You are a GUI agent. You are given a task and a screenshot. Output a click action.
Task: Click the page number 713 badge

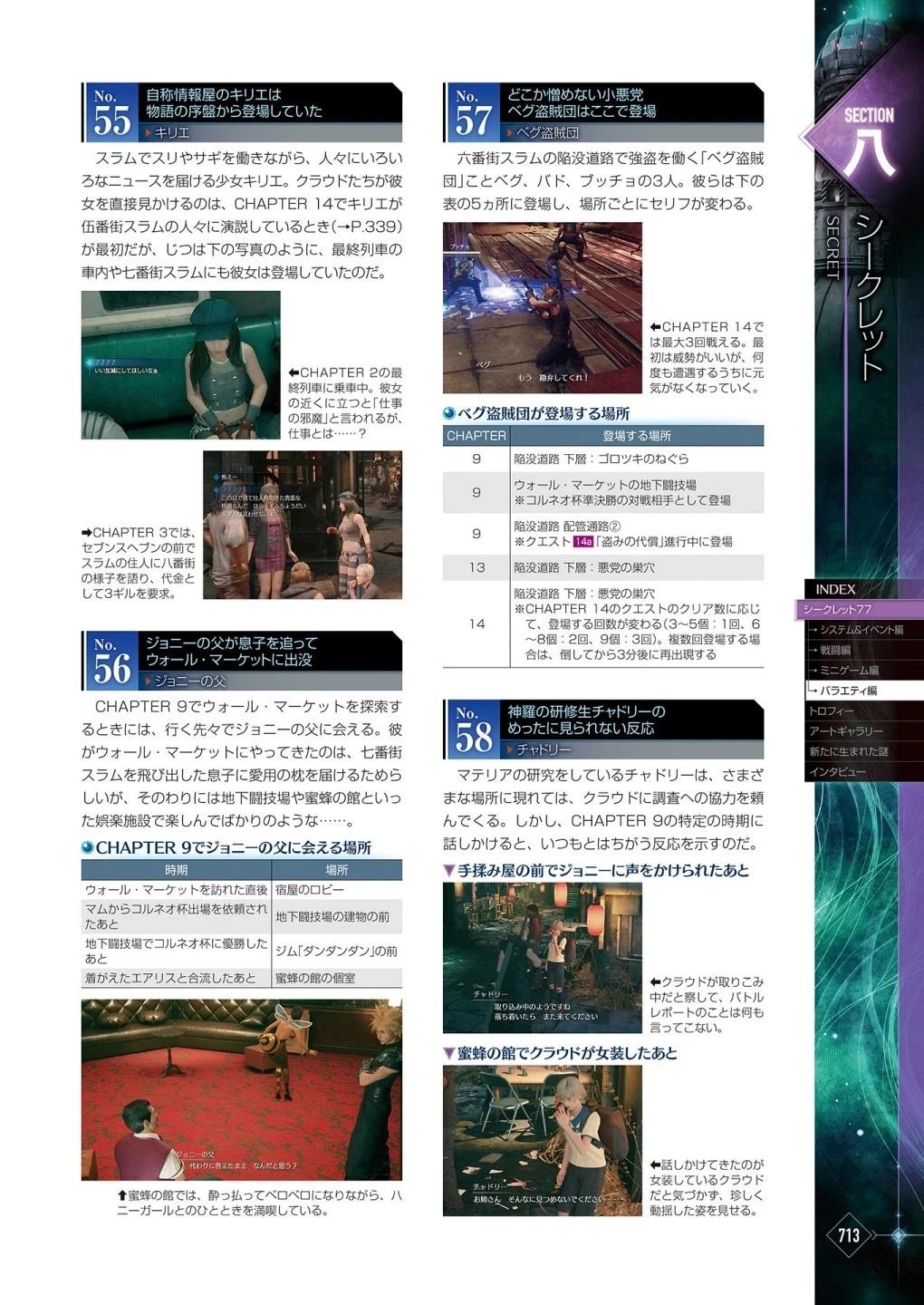[x=849, y=1235]
